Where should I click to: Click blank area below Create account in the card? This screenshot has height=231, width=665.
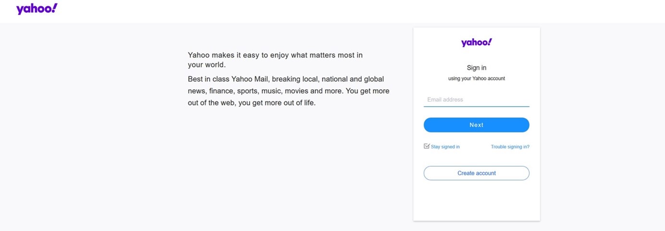(476, 202)
